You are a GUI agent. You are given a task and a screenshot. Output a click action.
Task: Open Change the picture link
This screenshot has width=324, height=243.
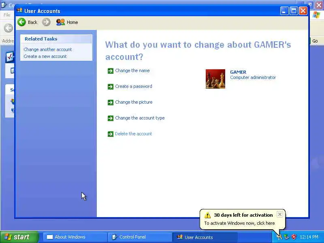(134, 102)
